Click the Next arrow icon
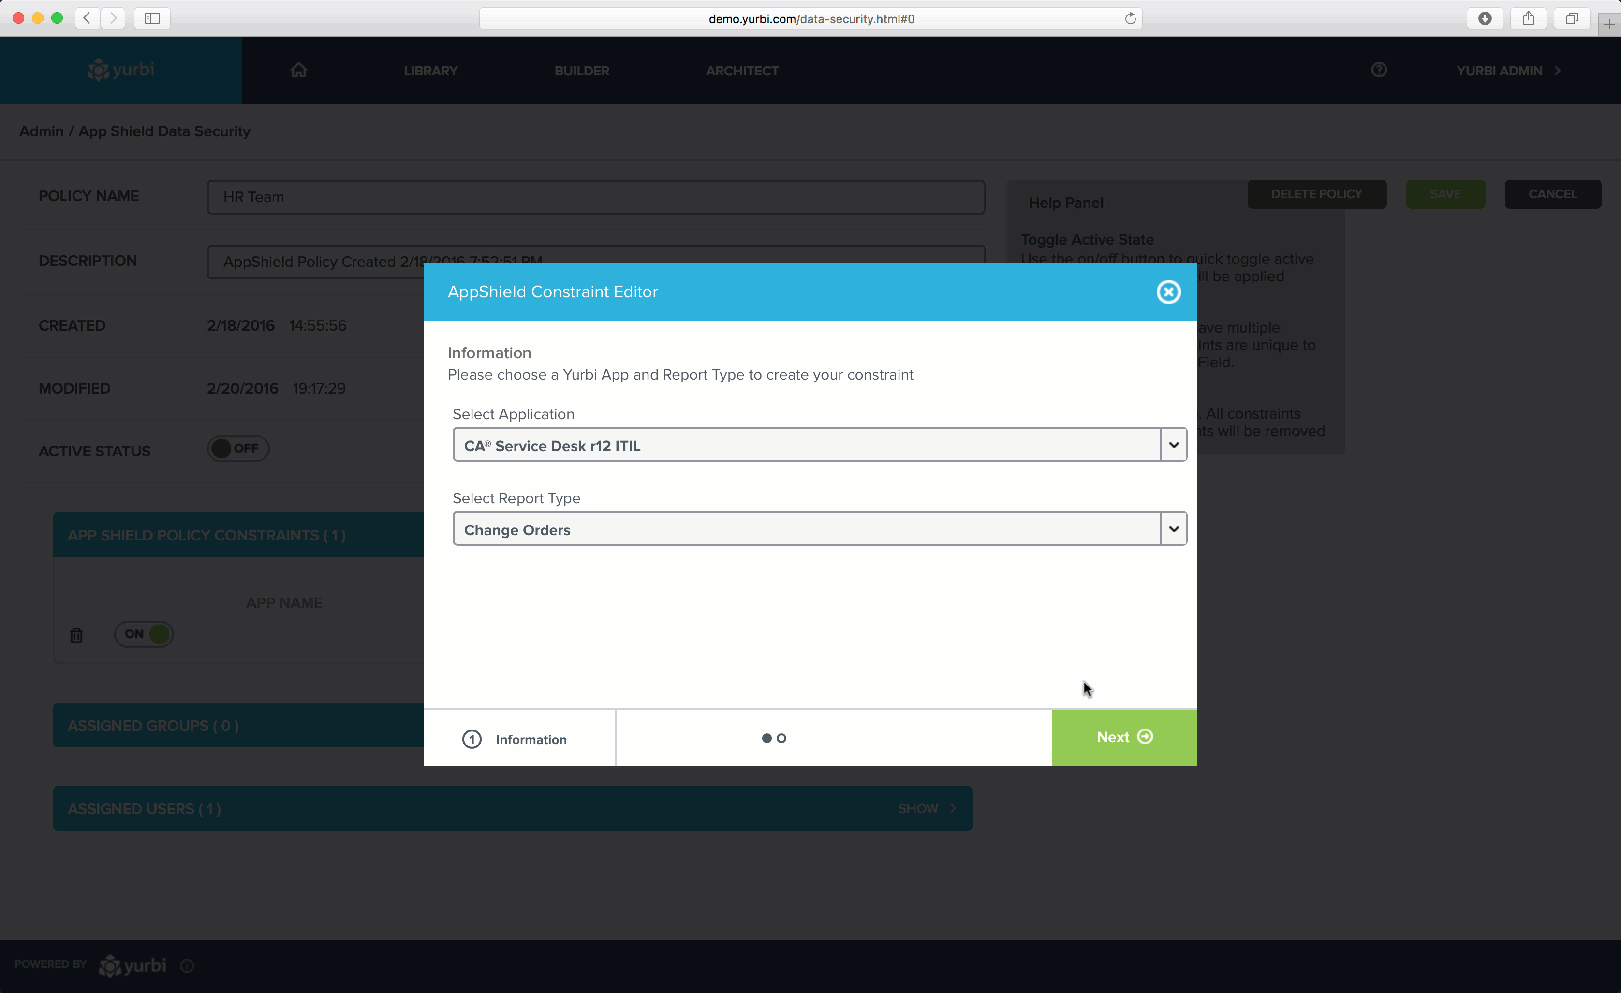The width and height of the screenshot is (1621, 993). (x=1145, y=737)
